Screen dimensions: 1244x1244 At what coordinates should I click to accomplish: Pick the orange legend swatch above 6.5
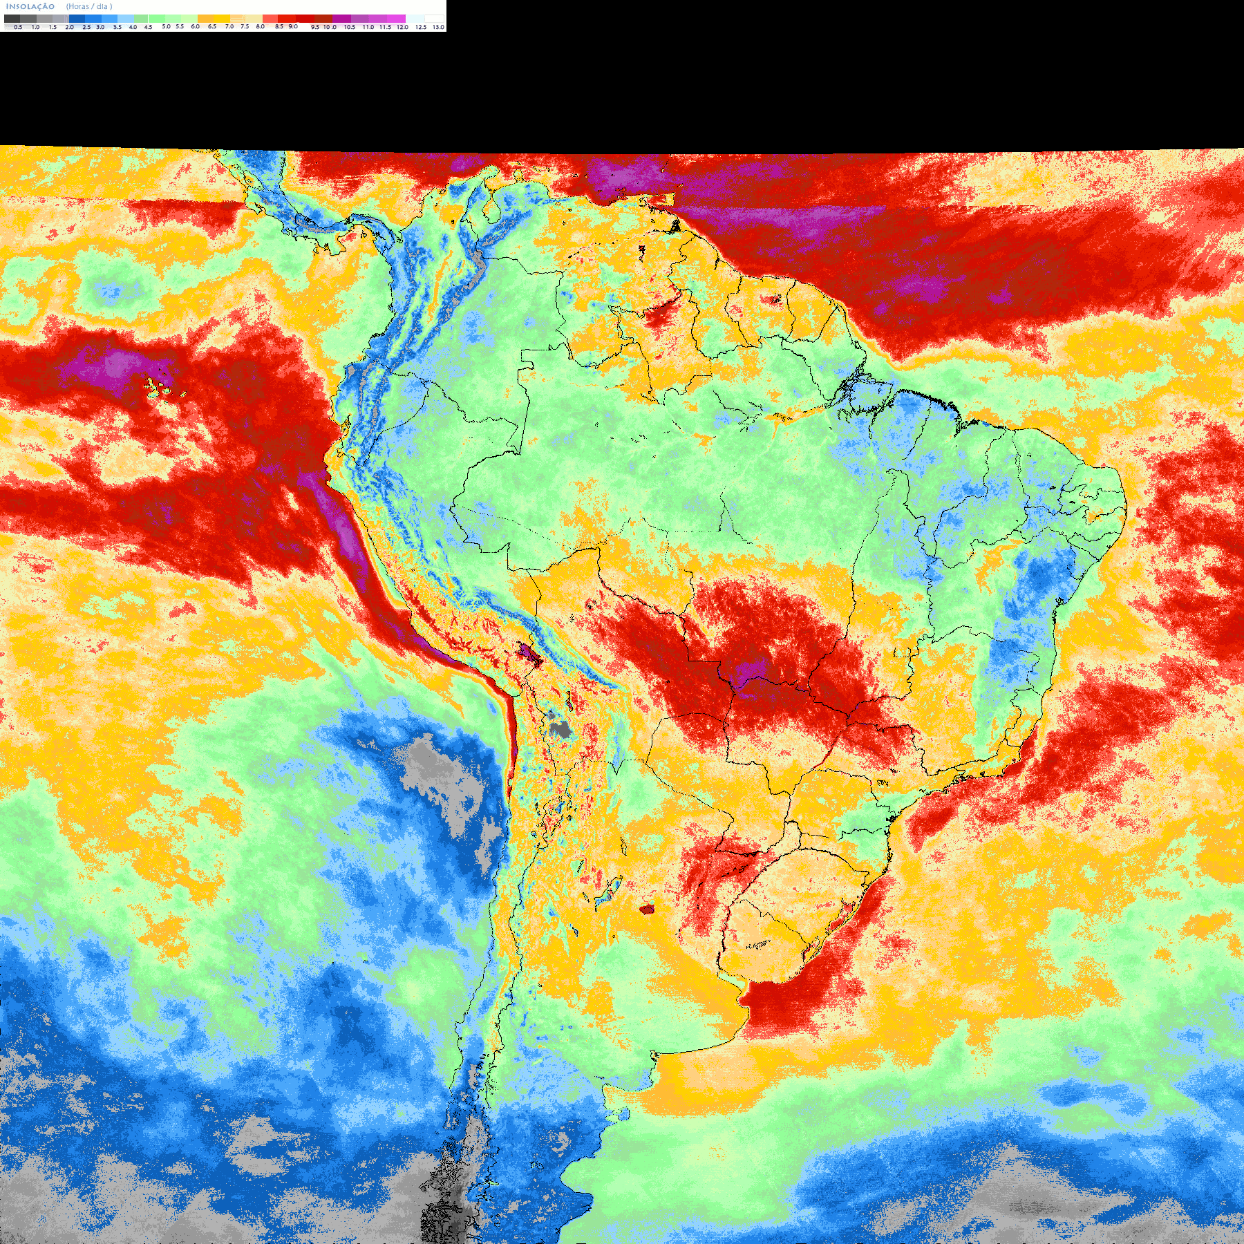205,19
